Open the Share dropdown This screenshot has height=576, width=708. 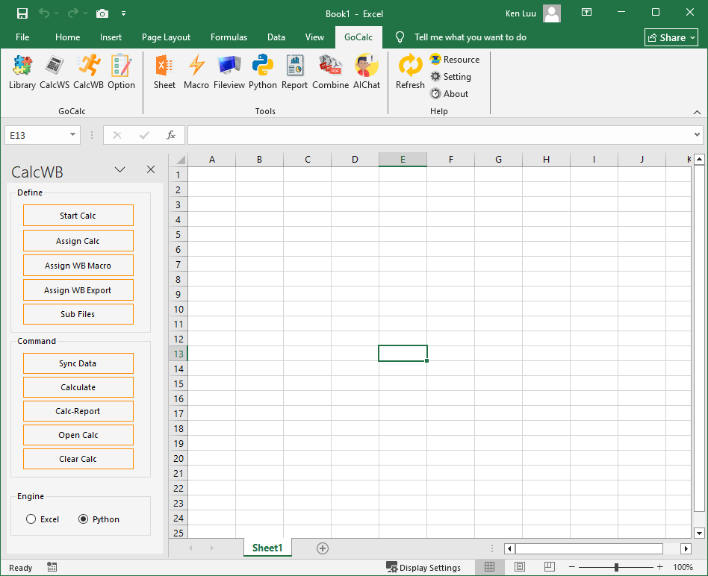[x=671, y=37]
